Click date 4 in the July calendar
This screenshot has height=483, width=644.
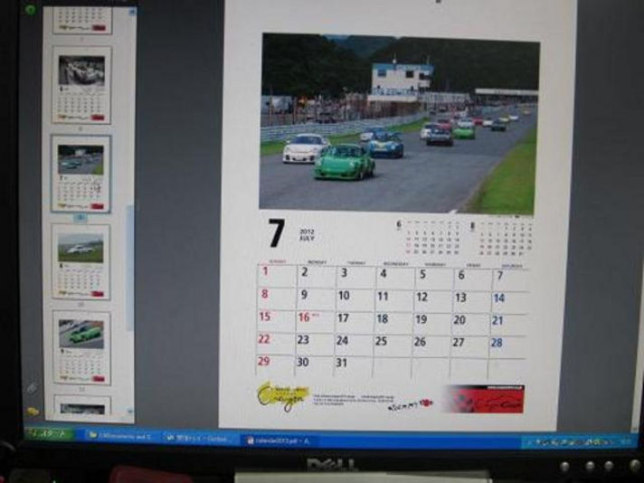(383, 273)
